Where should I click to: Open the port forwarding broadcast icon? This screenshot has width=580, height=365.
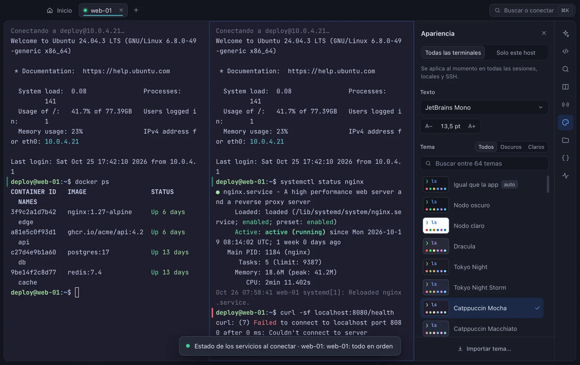[x=565, y=105]
